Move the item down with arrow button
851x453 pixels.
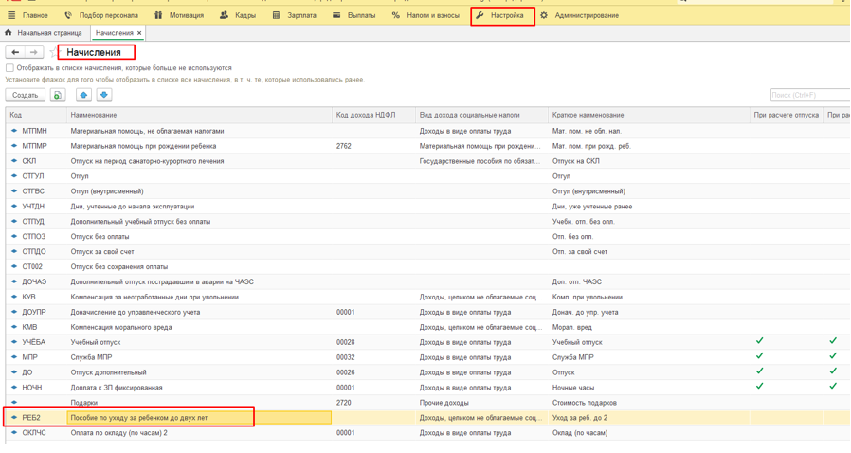(x=104, y=95)
